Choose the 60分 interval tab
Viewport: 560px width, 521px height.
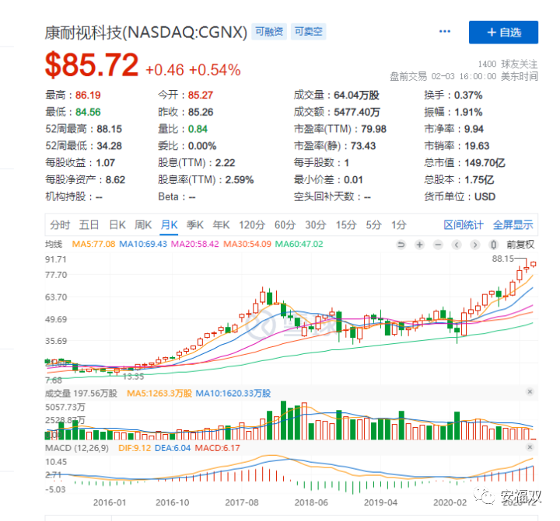tap(285, 225)
